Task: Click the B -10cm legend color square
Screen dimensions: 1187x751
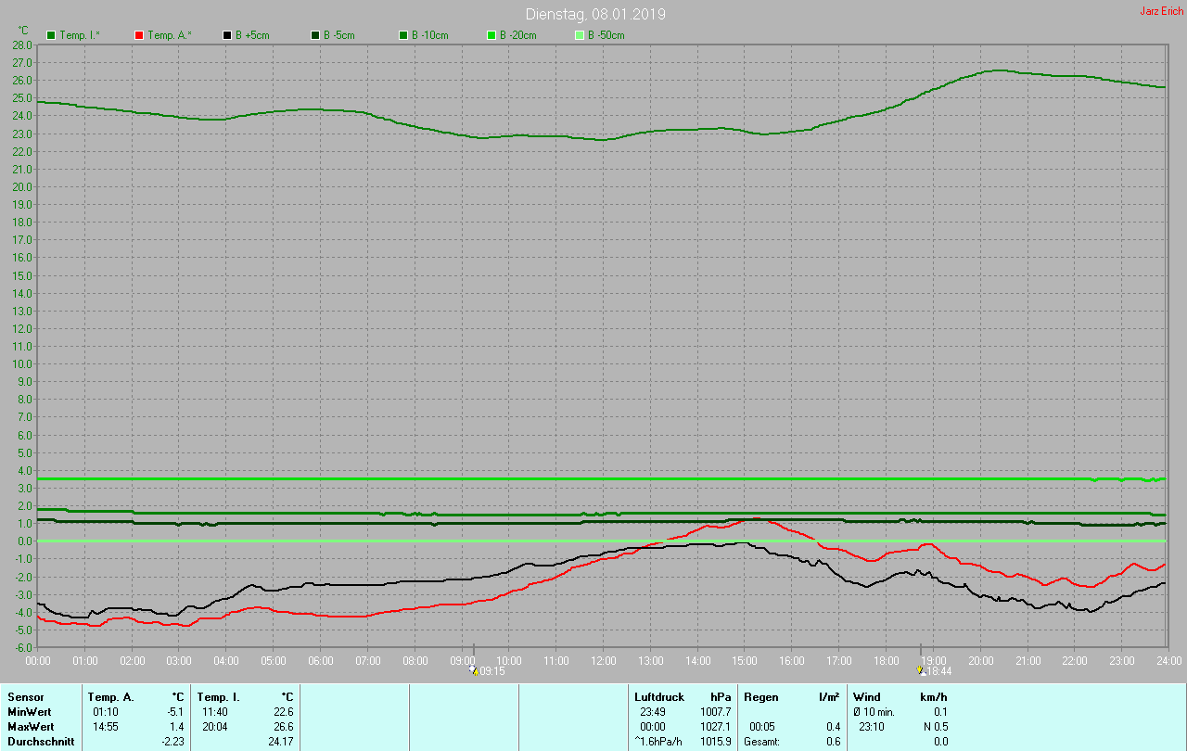Action: point(403,35)
